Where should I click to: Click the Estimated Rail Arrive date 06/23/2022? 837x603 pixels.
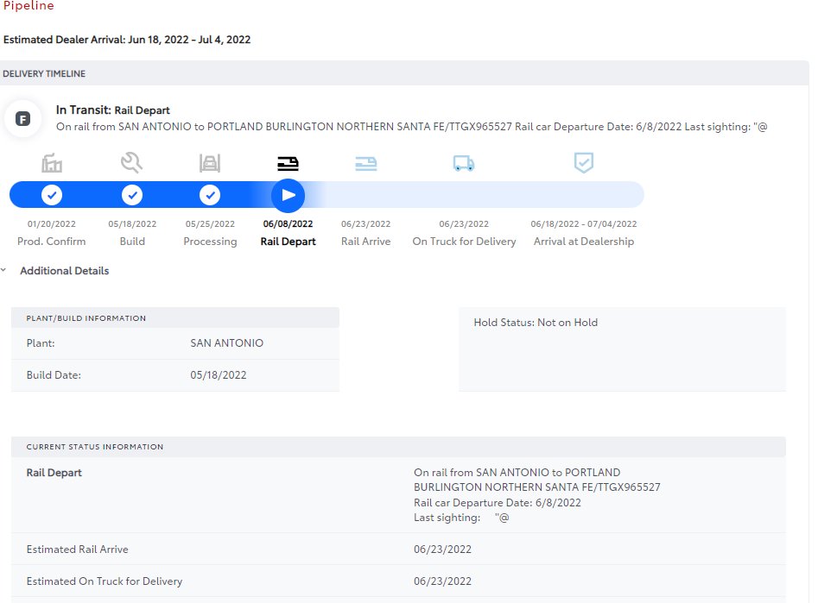pos(442,550)
